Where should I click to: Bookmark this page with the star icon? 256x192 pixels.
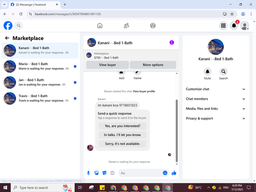[232, 14]
